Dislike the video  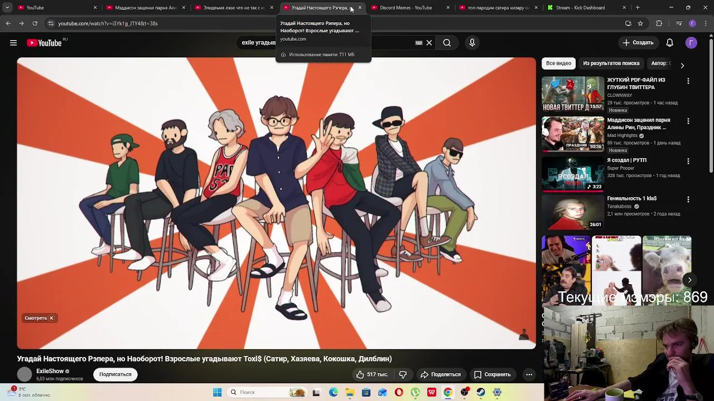tap(403, 374)
